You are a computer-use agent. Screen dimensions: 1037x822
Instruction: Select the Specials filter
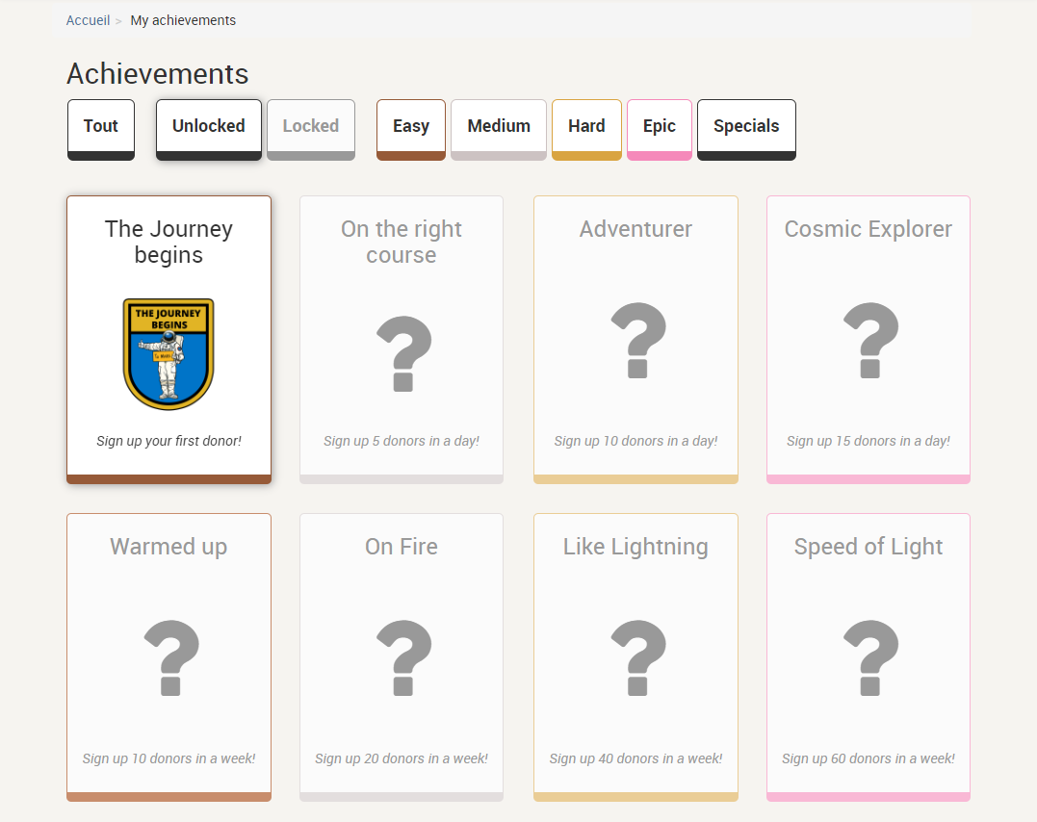[746, 130]
